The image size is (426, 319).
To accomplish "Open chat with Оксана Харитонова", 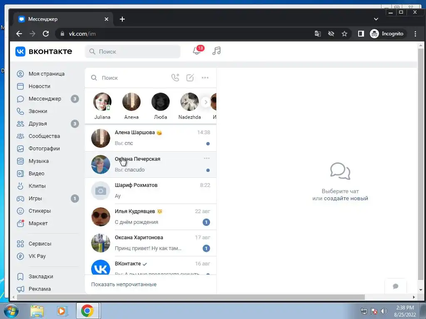I will click(x=151, y=243).
